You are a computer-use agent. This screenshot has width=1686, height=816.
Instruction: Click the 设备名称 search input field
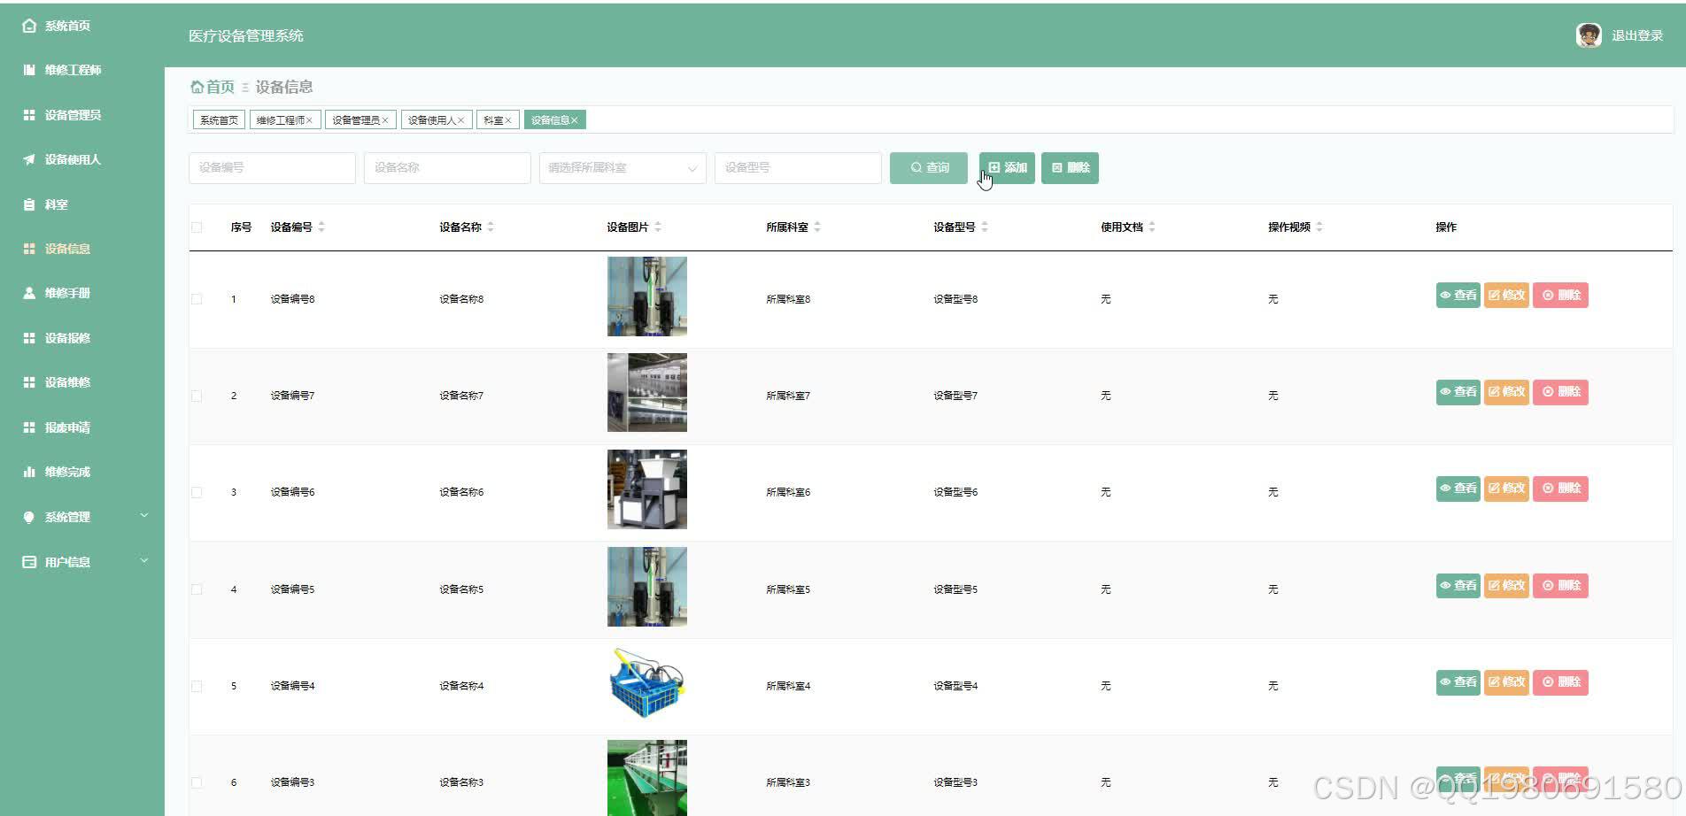pyautogui.click(x=447, y=168)
